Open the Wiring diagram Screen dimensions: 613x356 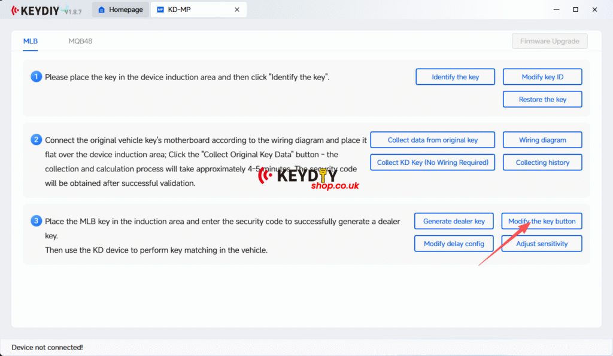542,140
